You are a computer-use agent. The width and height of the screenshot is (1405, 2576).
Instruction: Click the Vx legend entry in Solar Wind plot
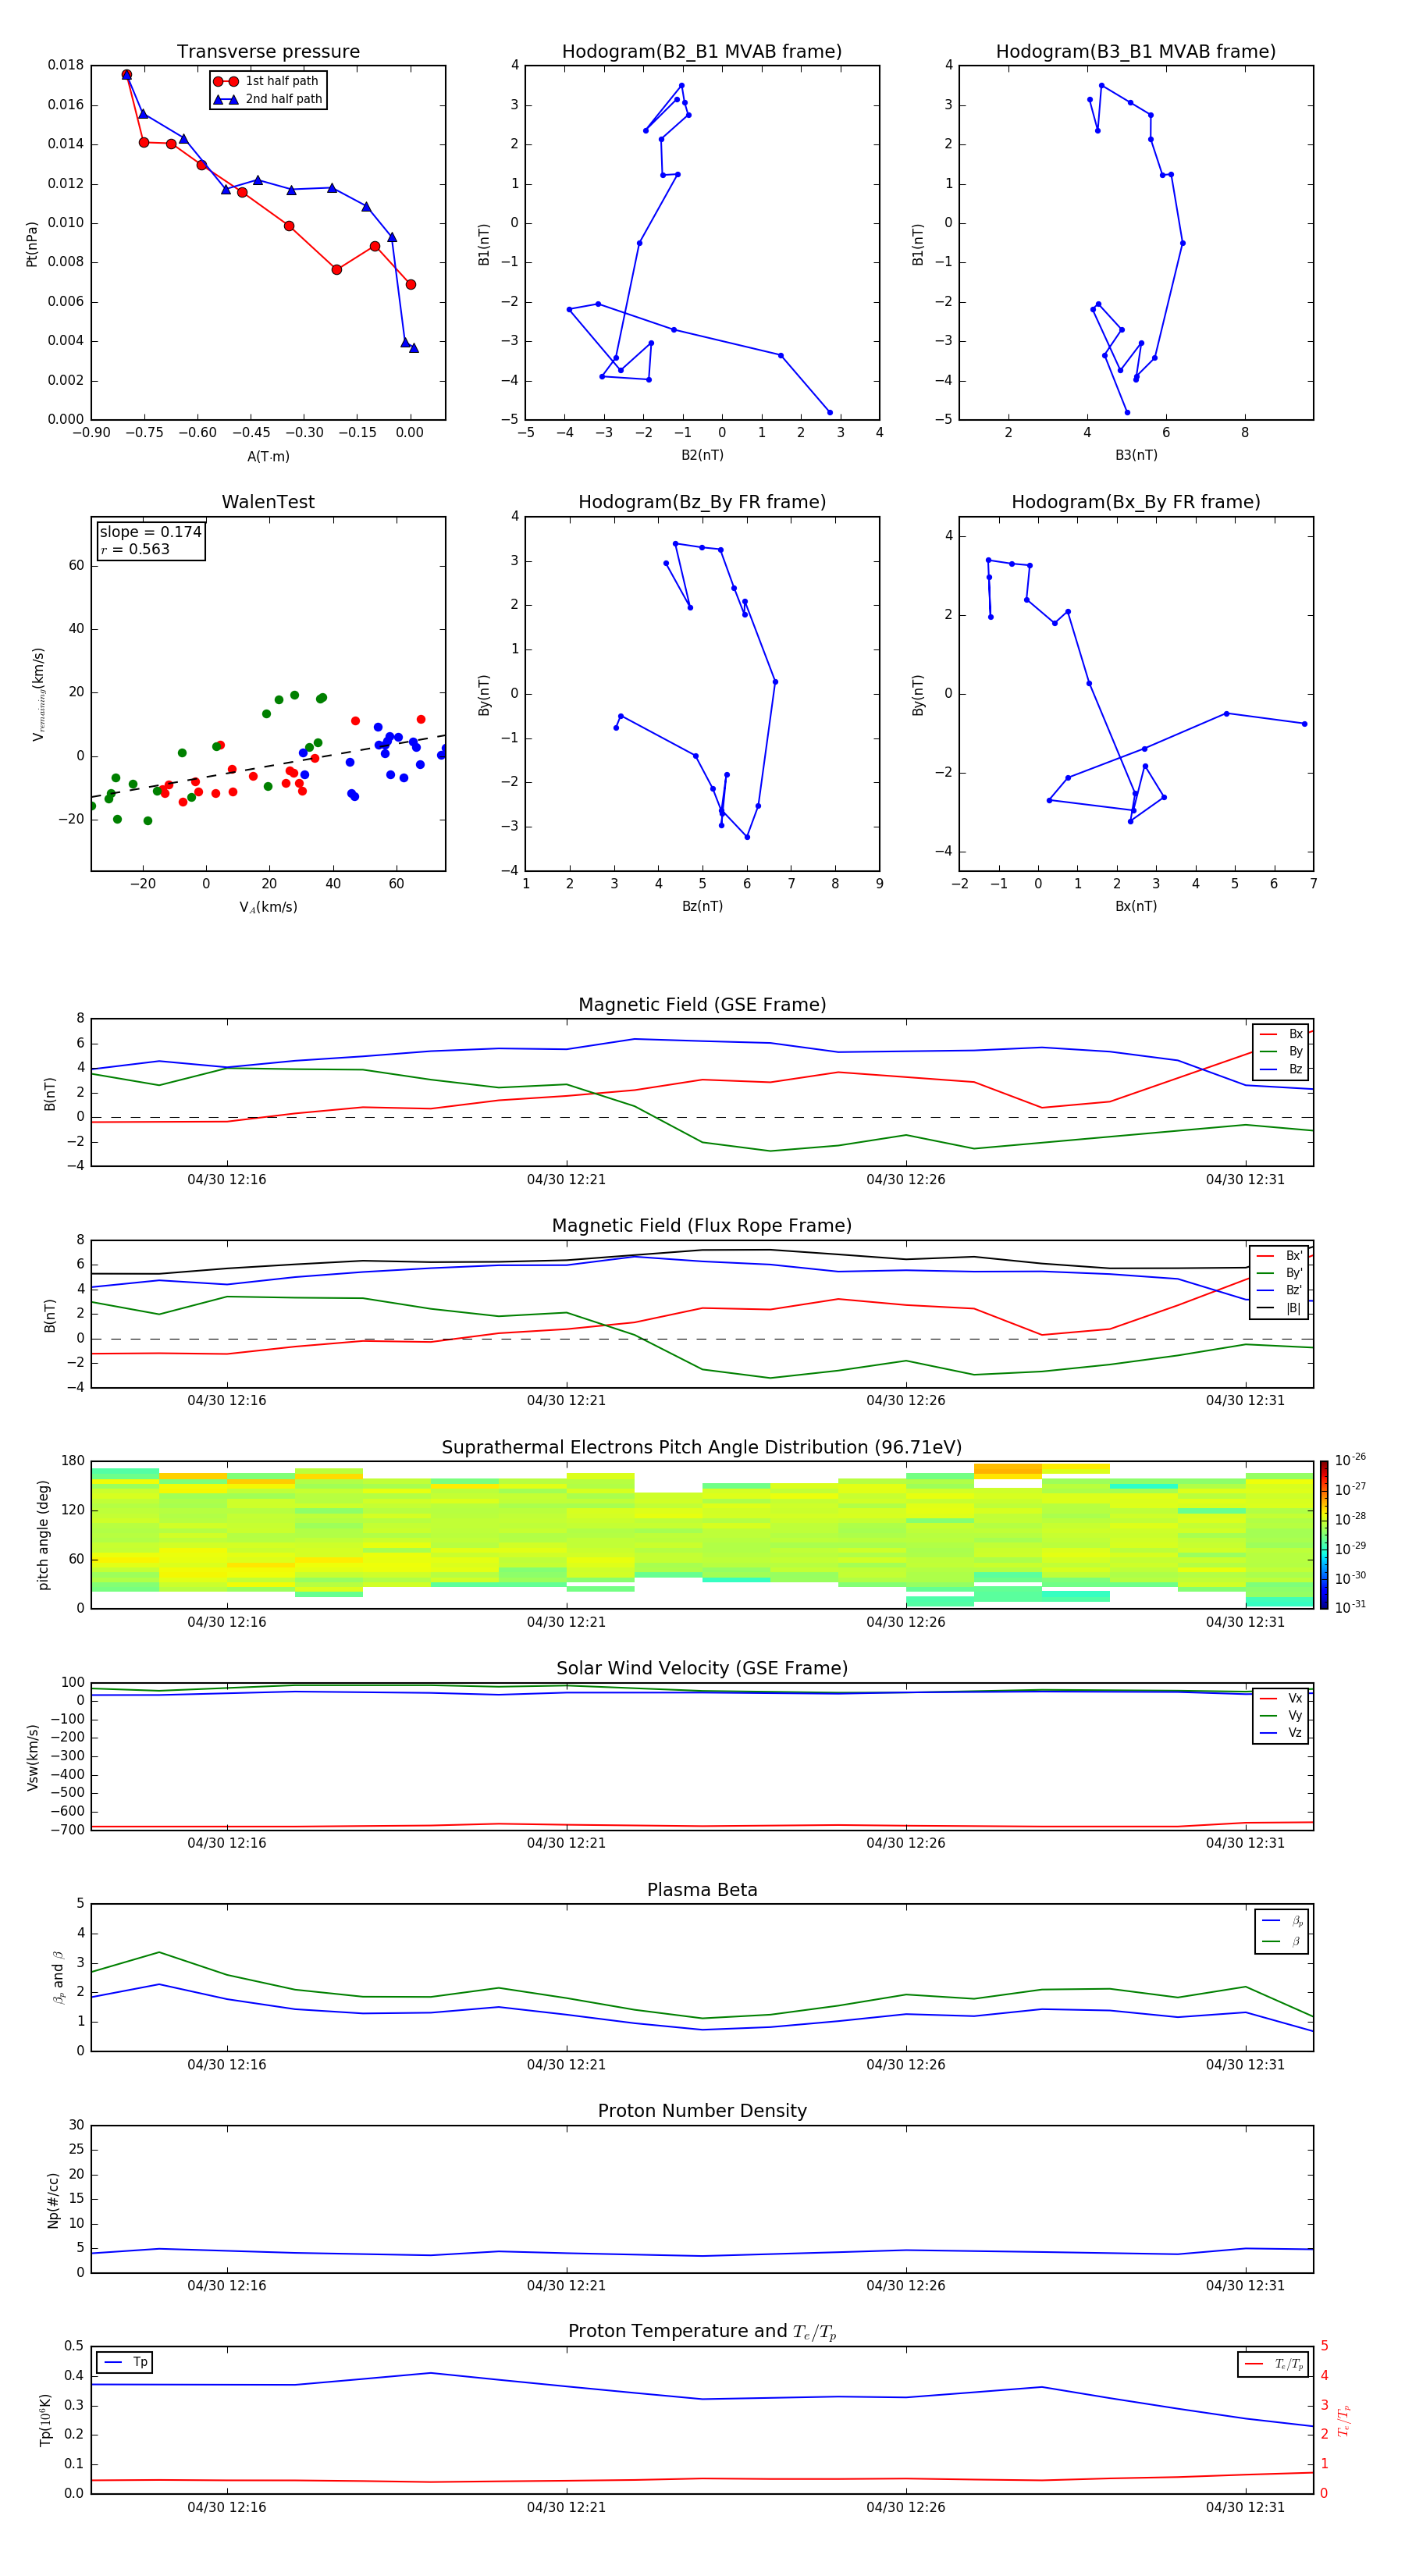[1281, 1698]
